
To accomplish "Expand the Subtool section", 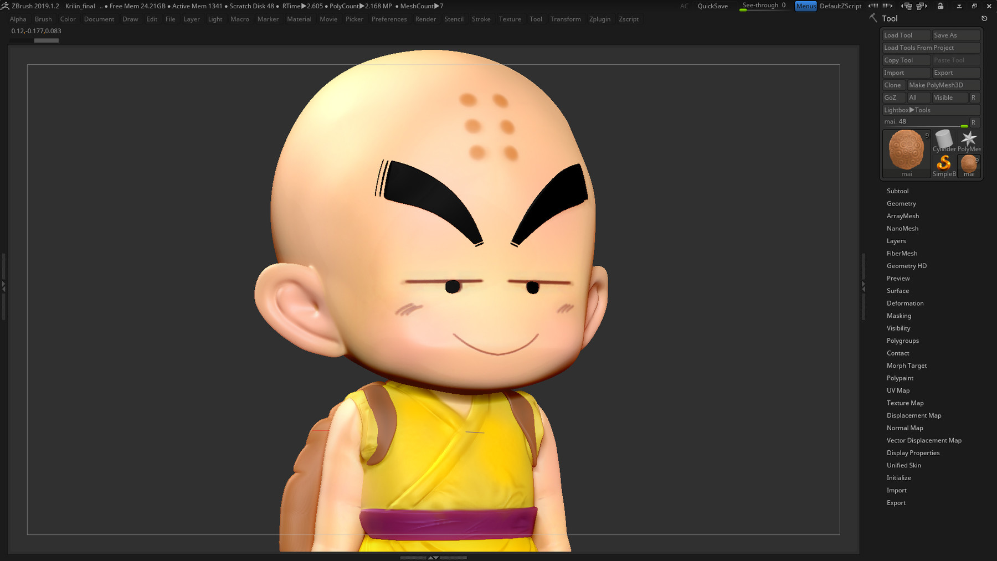I will (897, 191).
